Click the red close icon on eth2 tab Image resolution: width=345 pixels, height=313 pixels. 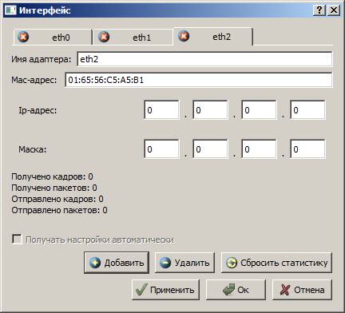pyautogui.click(x=184, y=36)
